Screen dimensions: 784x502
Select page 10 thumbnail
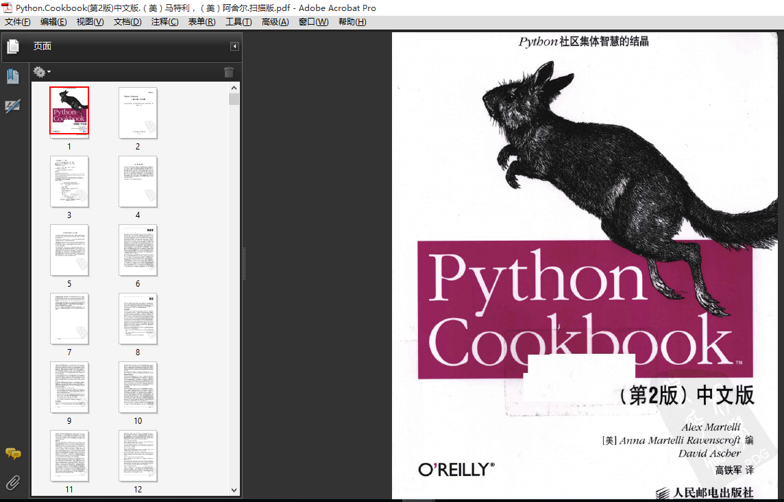[x=138, y=387]
